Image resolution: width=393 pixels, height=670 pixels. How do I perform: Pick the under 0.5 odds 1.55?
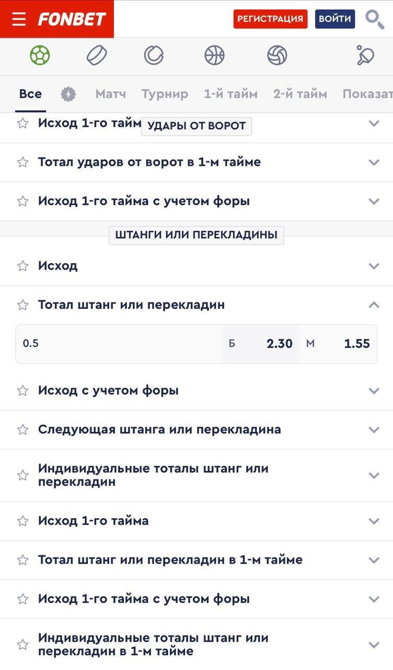[338, 344]
